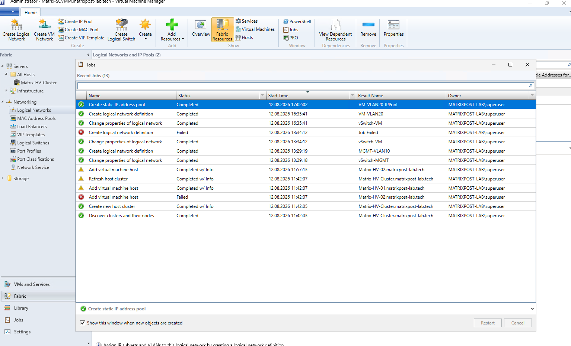The height and width of the screenshot is (346, 571).
Task: Open Properties from ribbon
Action: point(393,29)
